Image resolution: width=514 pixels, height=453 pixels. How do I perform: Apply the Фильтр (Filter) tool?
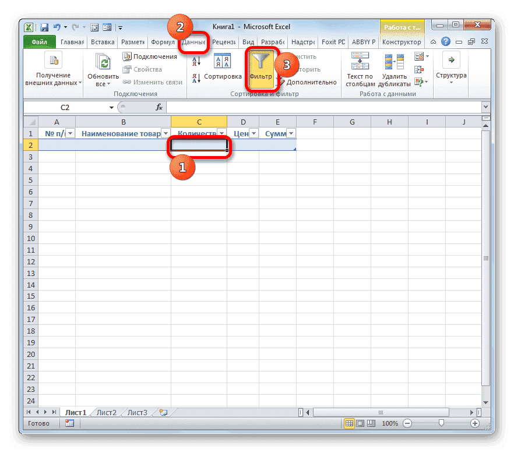coord(260,65)
